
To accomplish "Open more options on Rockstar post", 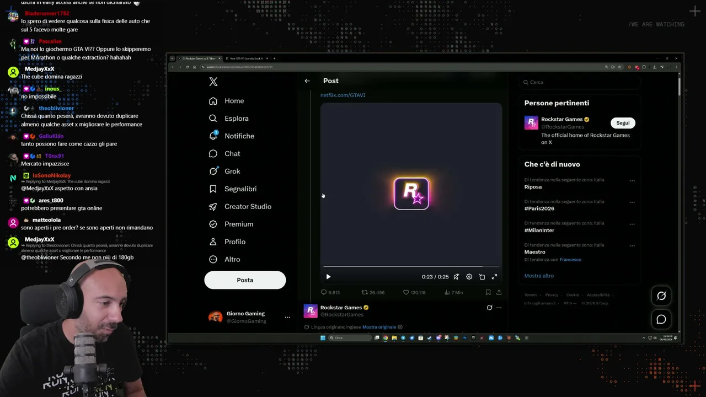I will [499, 308].
